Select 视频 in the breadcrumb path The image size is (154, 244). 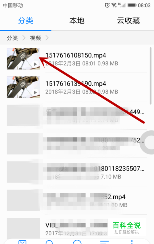pyautogui.click(x=35, y=38)
